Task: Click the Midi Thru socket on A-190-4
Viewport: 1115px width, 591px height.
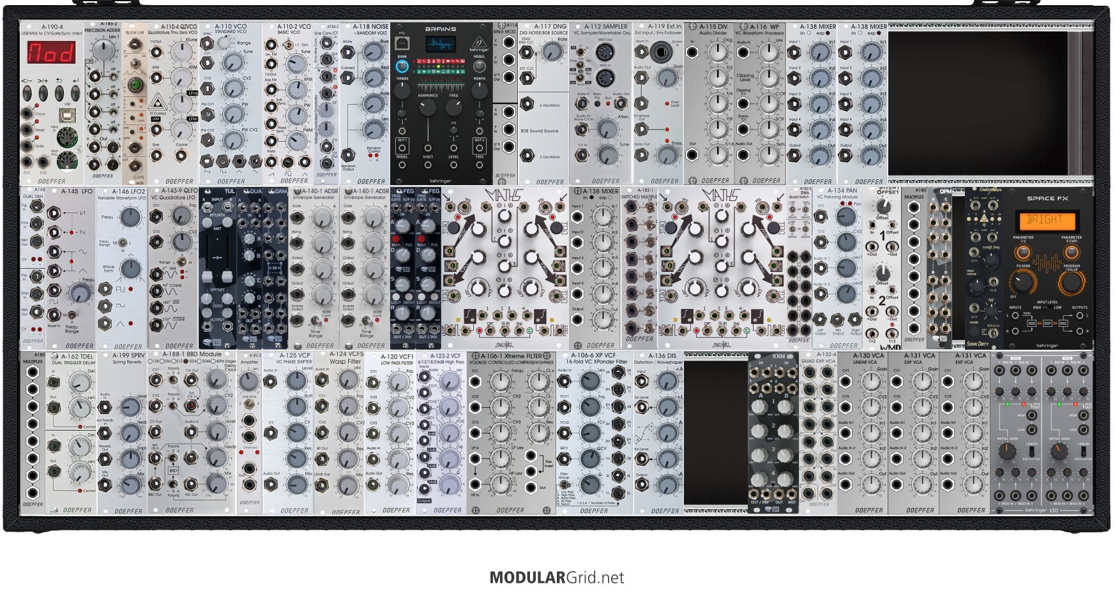Action: pos(67,160)
